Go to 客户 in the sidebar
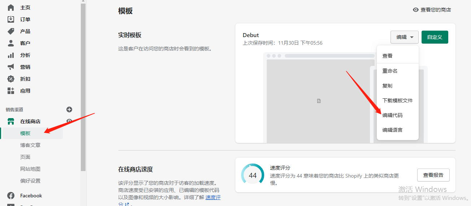This screenshot has height=206, width=471. pos(25,43)
